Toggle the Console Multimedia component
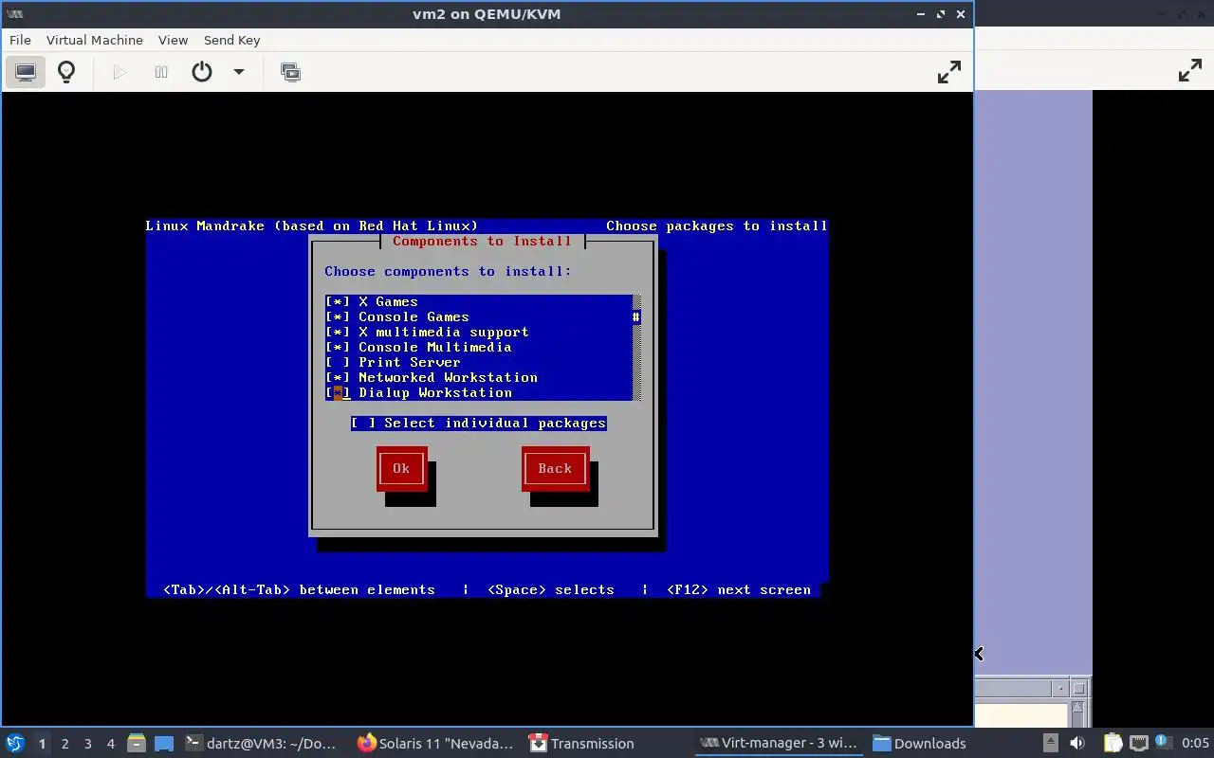 [x=479, y=347]
